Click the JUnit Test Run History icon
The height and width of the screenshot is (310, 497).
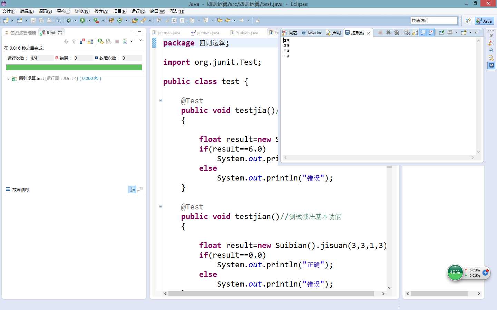point(125,41)
